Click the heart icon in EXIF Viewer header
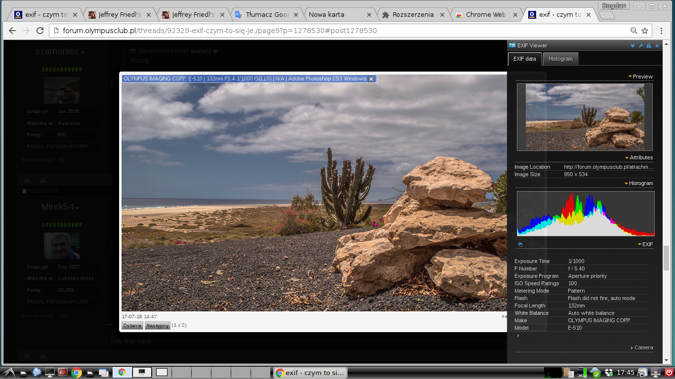This screenshot has width=675, height=379. click(x=633, y=46)
